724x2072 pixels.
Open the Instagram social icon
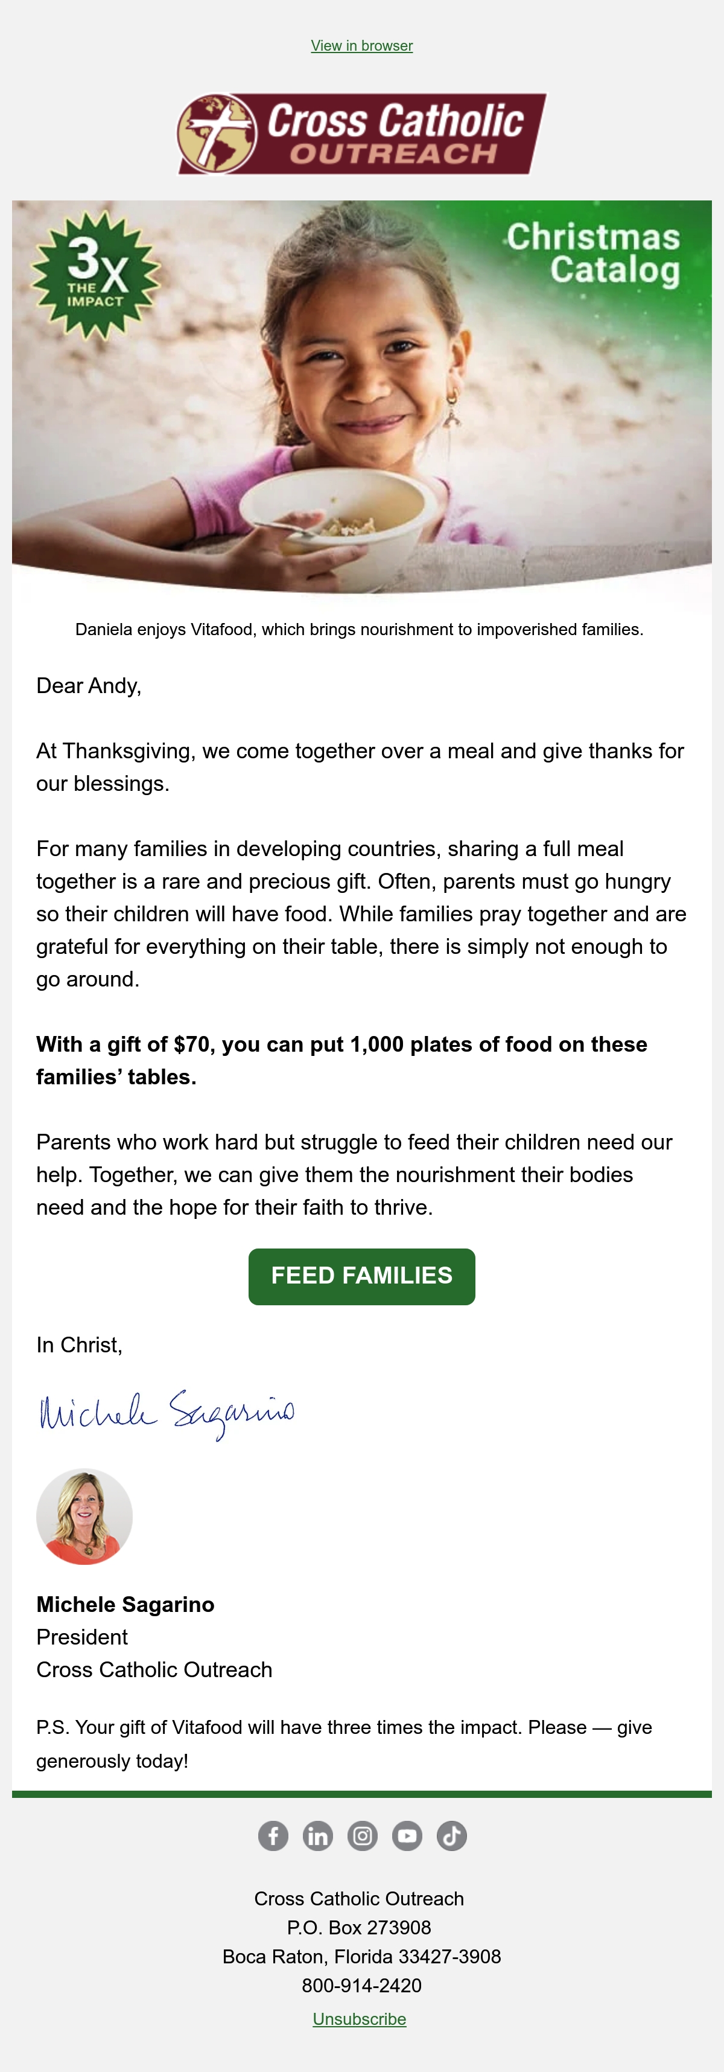click(363, 1835)
